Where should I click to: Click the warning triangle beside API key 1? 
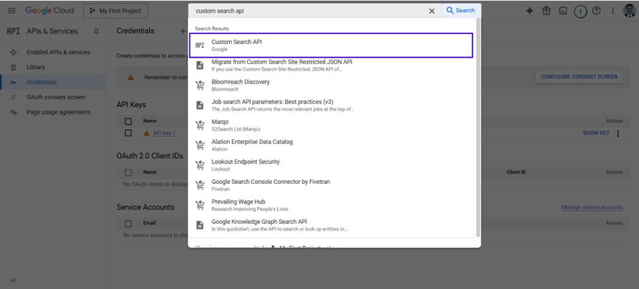(146, 133)
